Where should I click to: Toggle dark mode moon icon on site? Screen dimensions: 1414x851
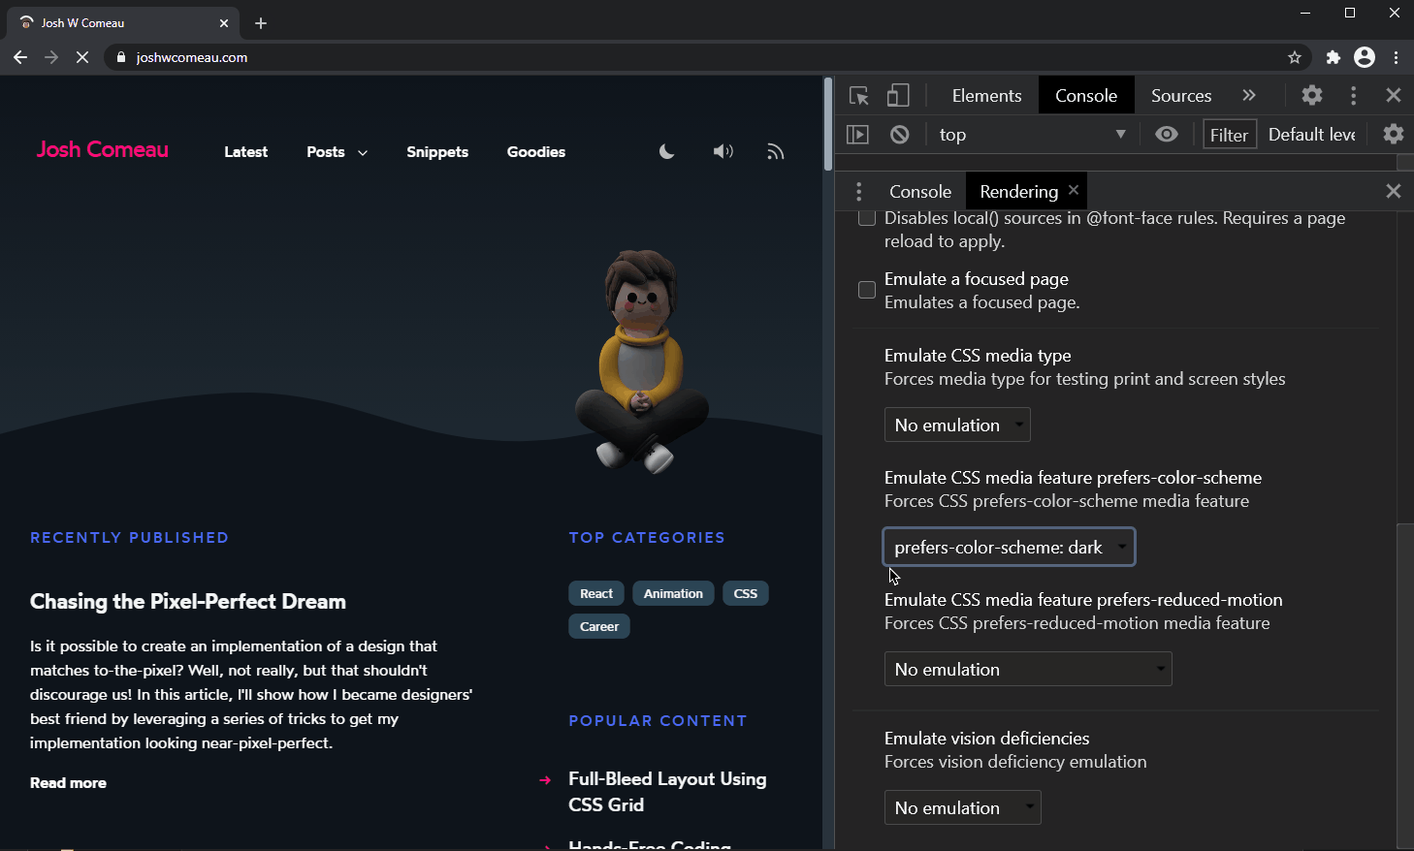click(666, 151)
